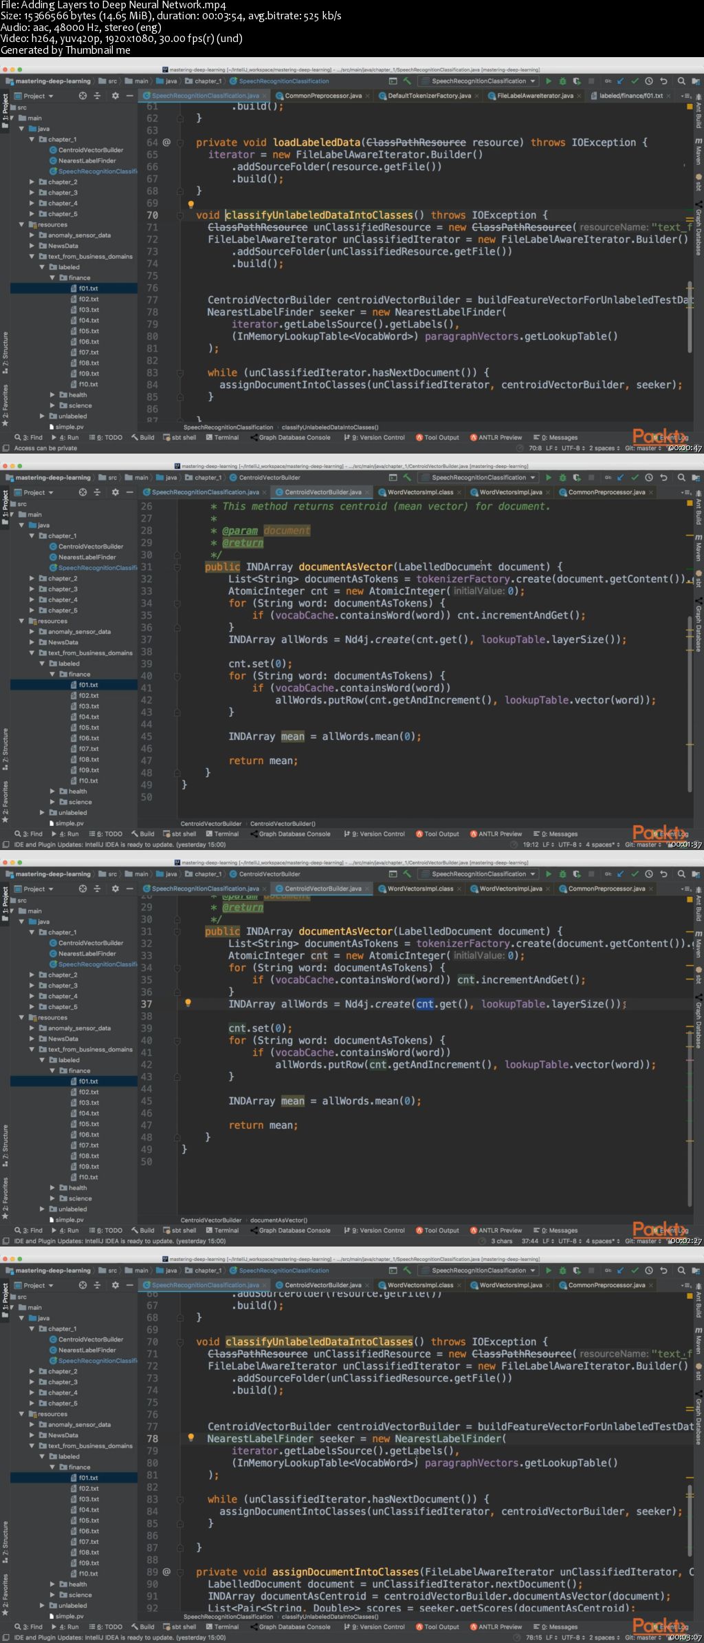704x1643 pixels.
Task: Open 0: Messages in the 00:01:37 frame
Action: coord(555,834)
